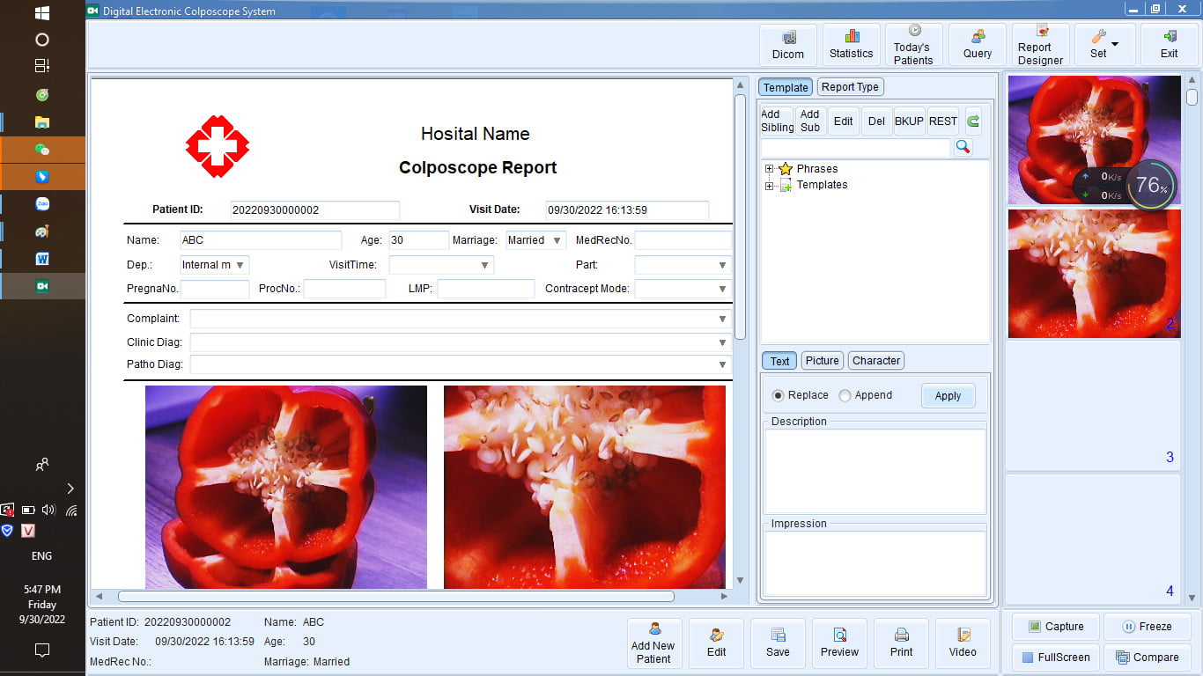Open the Statistics chart icon
Screen dimensions: 1203x676
pyautogui.click(x=852, y=45)
